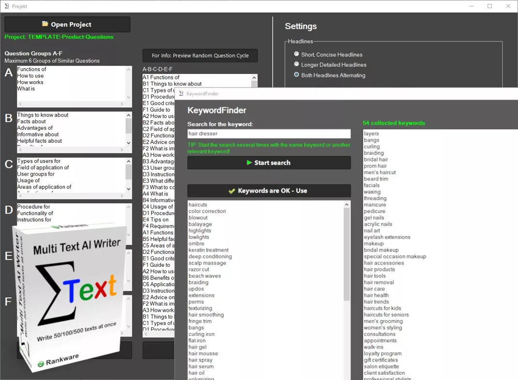Select 'Procedure for' in Group D
Screen dimensions: 518x380
pyautogui.click(x=34, y=206)
